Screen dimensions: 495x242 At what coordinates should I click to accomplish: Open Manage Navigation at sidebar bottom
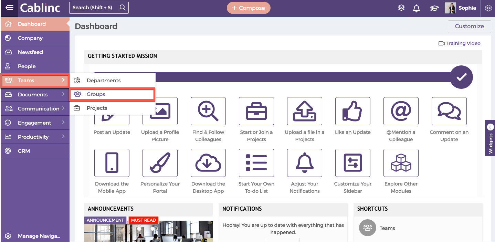pyautogui.click(x=35, y=236)
